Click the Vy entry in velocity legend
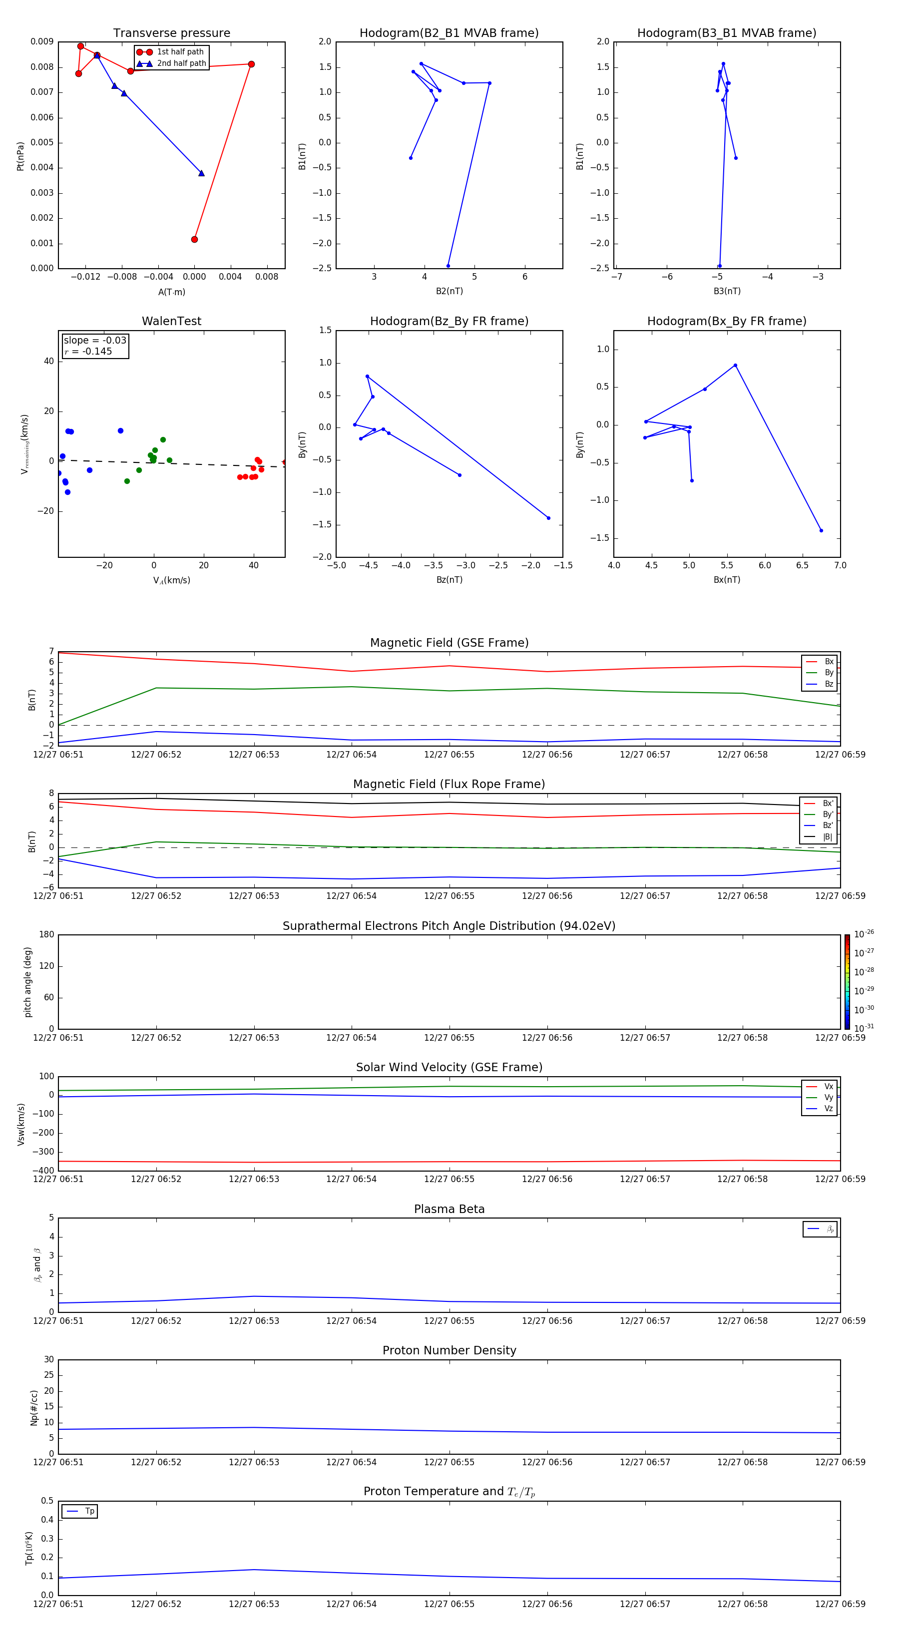Image resolution: width=899 pixels, height=1648 pixels. pyautogui.click(x=820, y=1097)
